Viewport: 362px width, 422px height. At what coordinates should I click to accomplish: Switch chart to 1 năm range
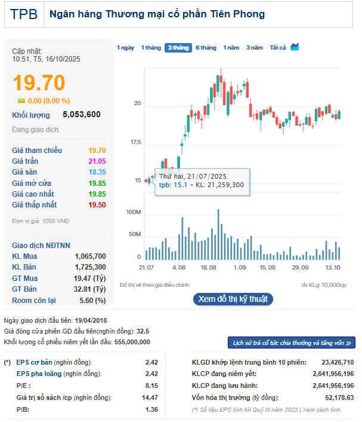(231, 48)
